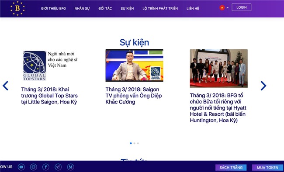Click the SÁCH TRẮNG button
Image resolution: width=284 pixels, height=172 pixels.
pyautogui.click(x=231, y=168)
